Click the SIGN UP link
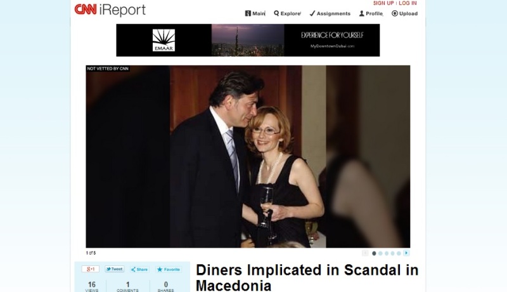The image size is (507, 292). coord(383,3)
